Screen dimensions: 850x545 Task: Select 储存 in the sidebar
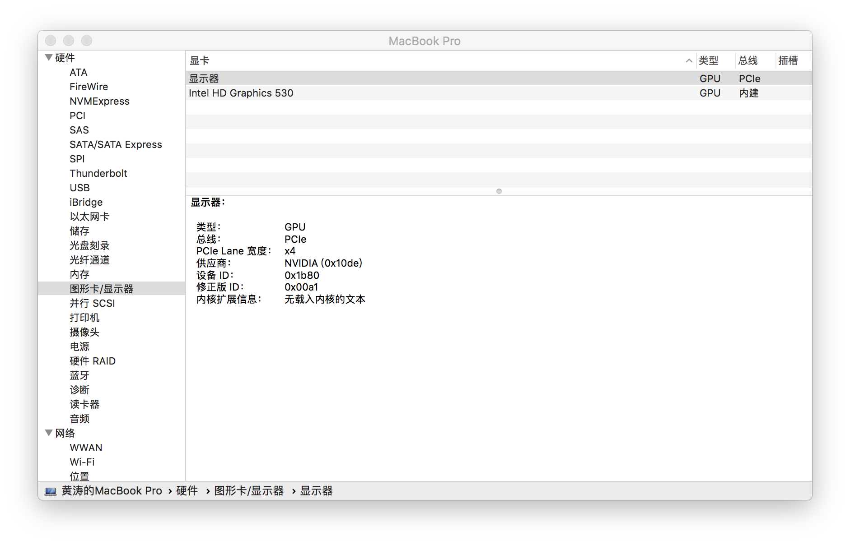(79, 231)
